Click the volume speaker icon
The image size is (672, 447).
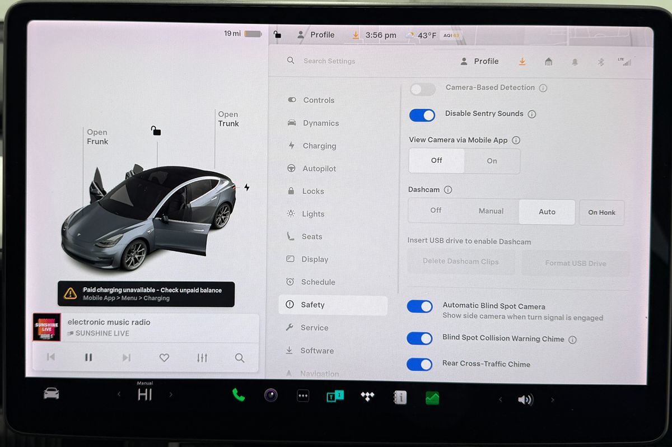[525, 399]
